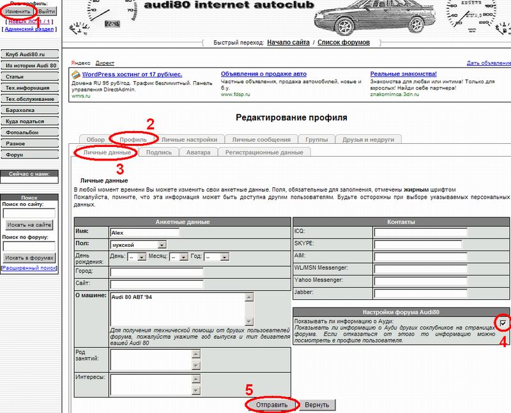This screenshot has height=413, width=511.
Task: Click the Искать на сайте button
Action: pyautogui.click(x=29, y=225)
